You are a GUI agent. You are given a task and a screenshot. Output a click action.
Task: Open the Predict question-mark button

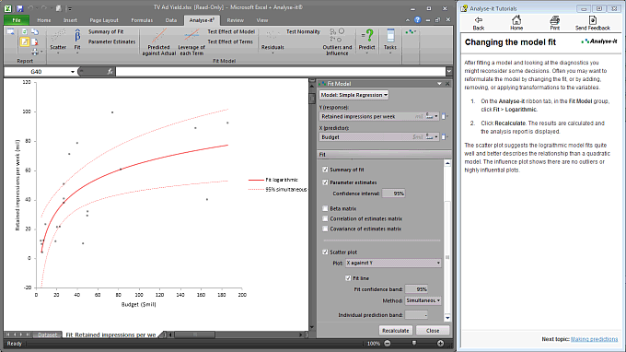367,40
